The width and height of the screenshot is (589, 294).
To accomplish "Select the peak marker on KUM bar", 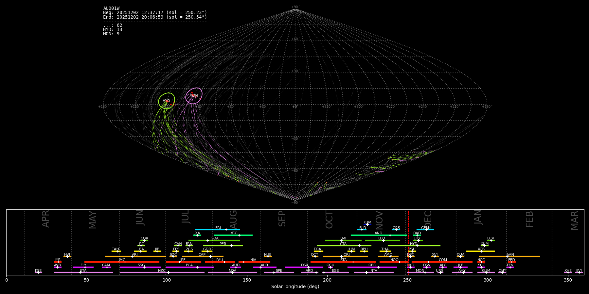I will 367,224.
